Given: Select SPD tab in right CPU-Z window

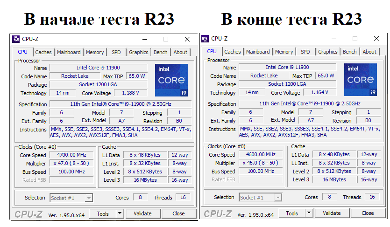Looking at the screenshot, I should coord(305,52).
